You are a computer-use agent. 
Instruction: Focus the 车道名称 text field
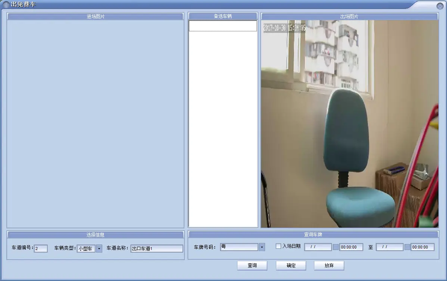click(x=156, y=249)
